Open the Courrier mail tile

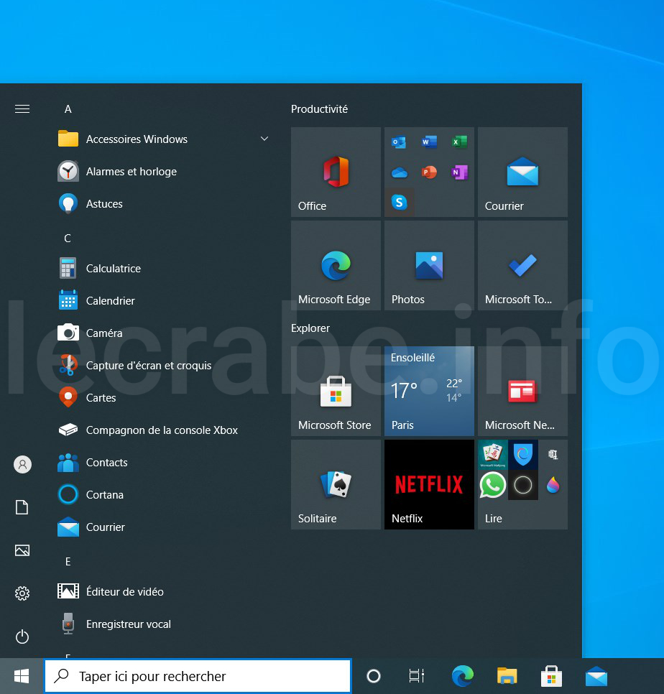pos(522,172)
